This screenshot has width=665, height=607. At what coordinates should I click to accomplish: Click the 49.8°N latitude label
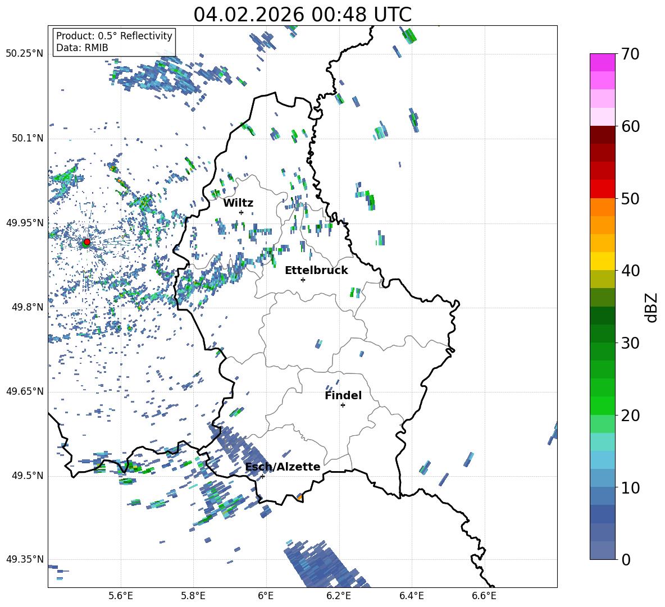point(28,307)
